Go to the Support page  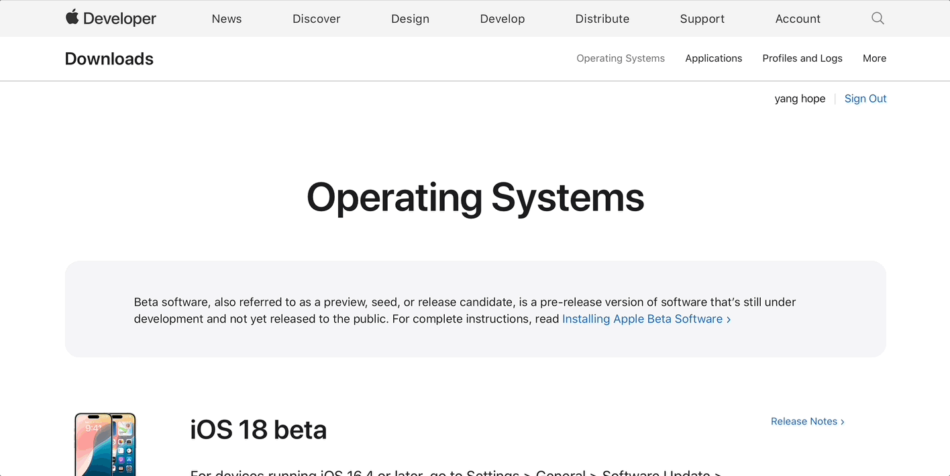tap(702, 19)
